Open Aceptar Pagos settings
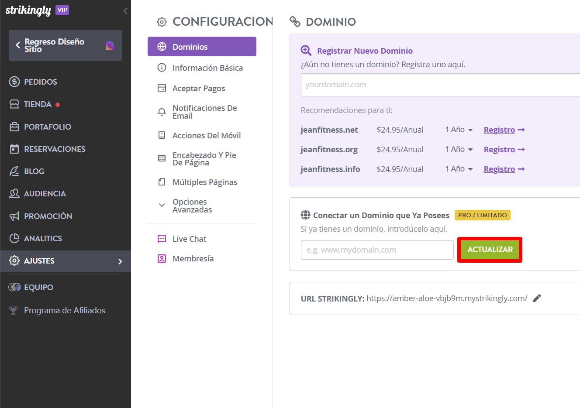 [x=199, y=88]
